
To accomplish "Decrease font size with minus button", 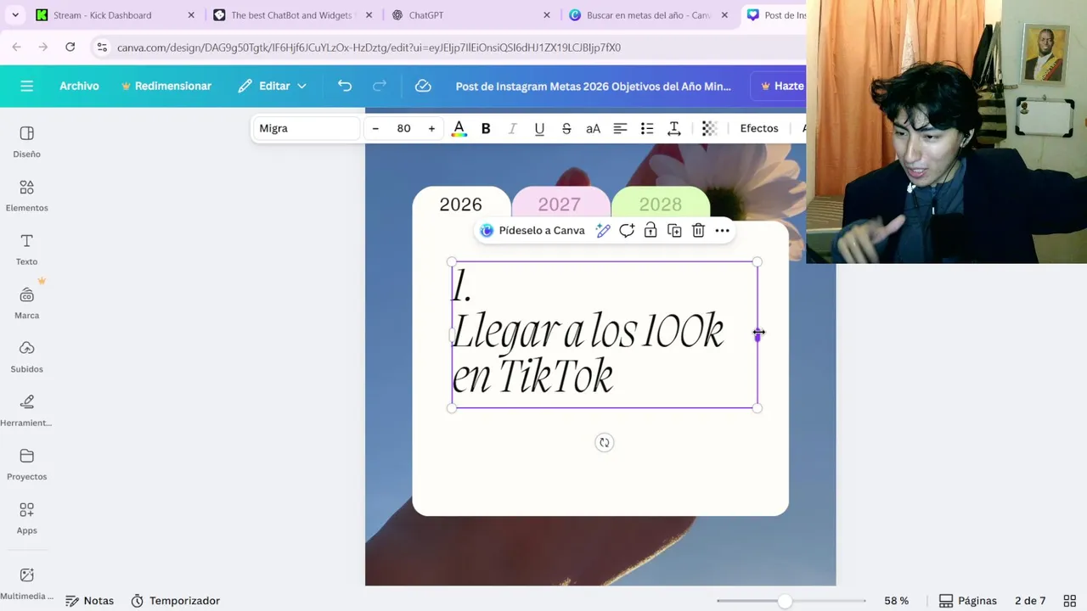I will 375,128.
